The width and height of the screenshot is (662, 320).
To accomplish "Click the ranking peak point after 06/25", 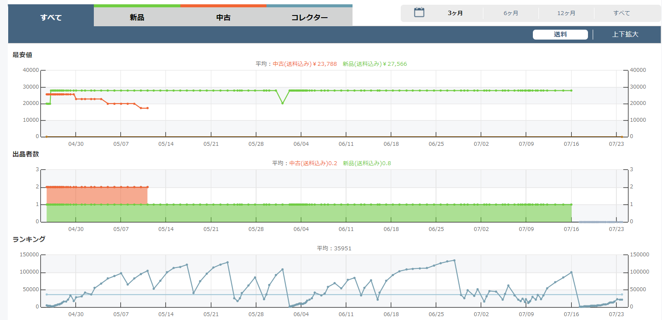I will (454, 260).
